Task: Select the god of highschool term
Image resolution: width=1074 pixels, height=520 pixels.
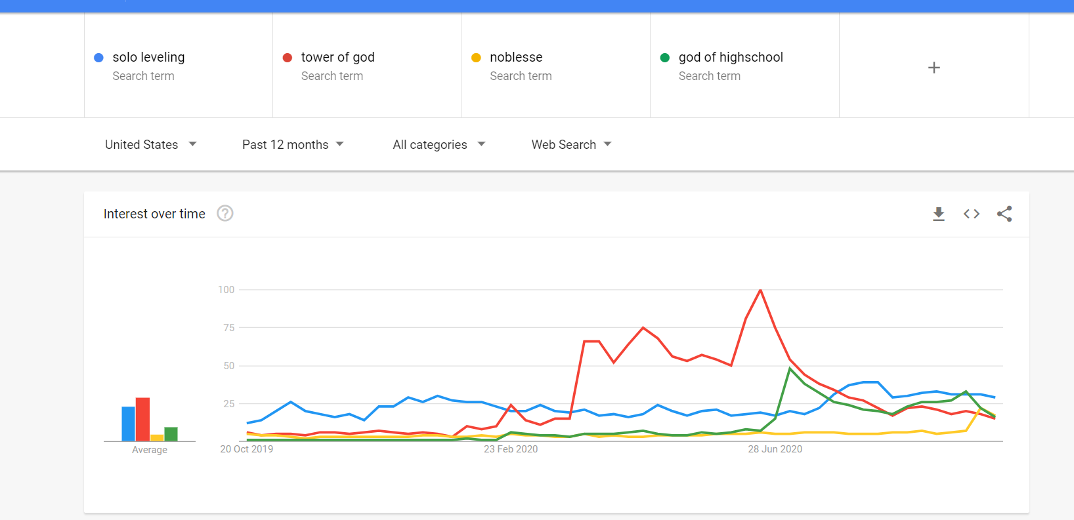Action: point(731,58)
